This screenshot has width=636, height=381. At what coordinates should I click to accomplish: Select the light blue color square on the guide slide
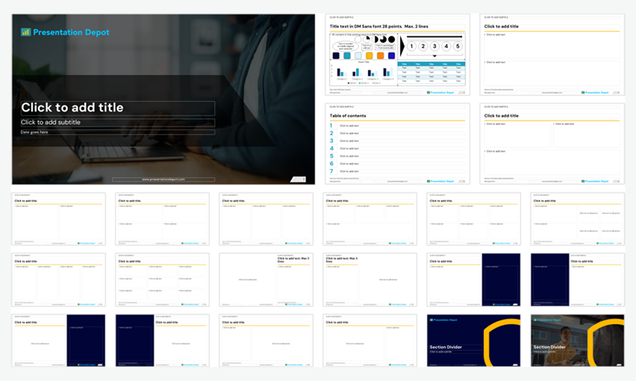(x=358, y=55)
